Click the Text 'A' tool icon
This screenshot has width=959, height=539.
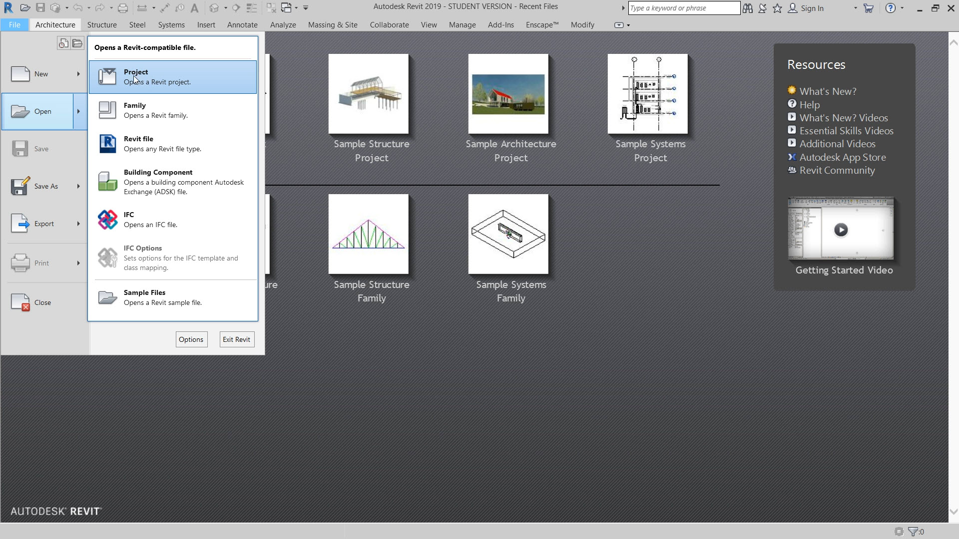pos(194,8)
